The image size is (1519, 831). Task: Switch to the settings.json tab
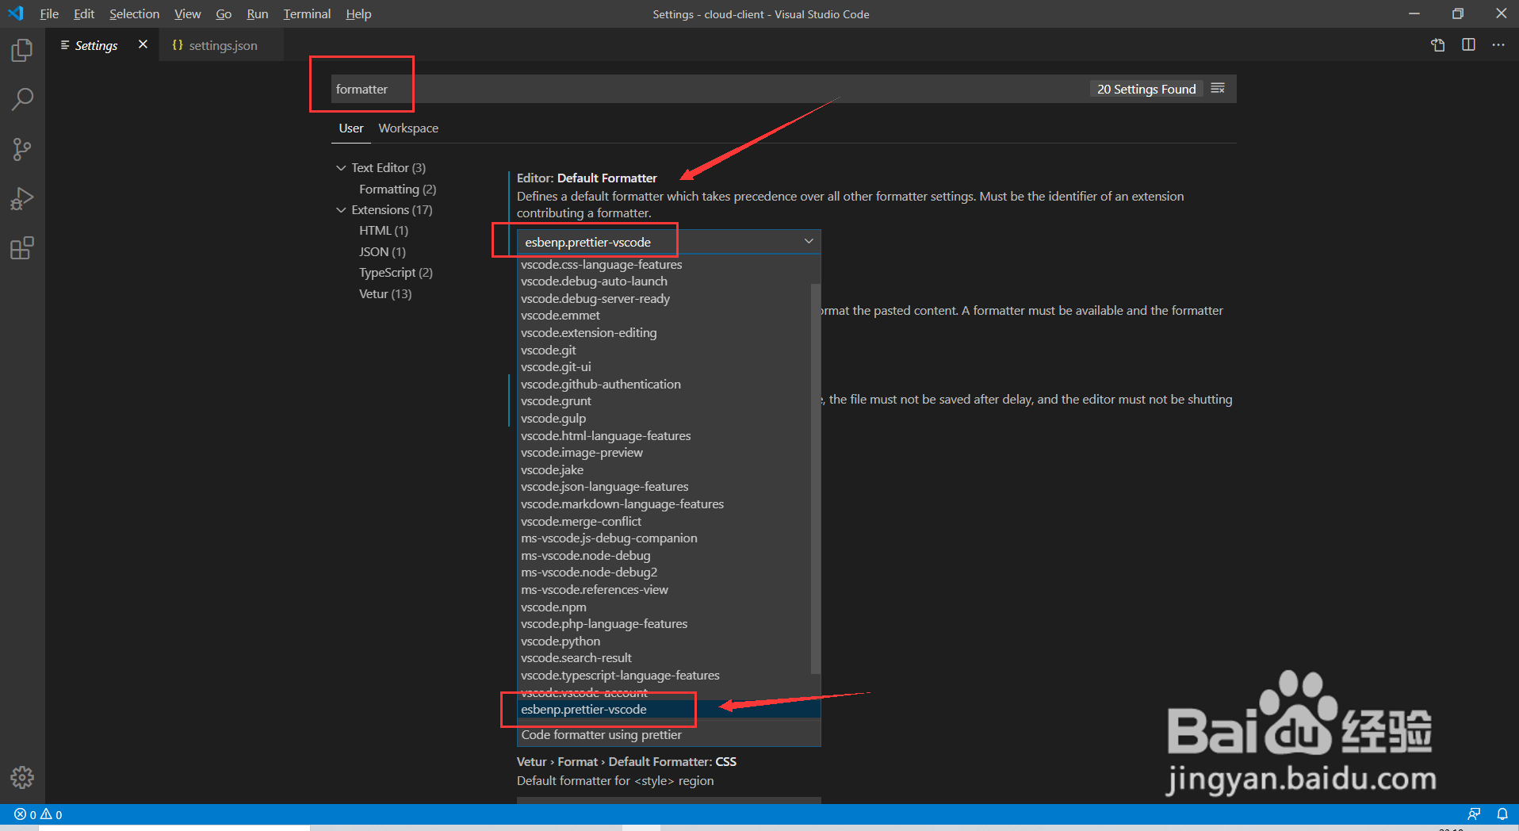click(222, 45)
